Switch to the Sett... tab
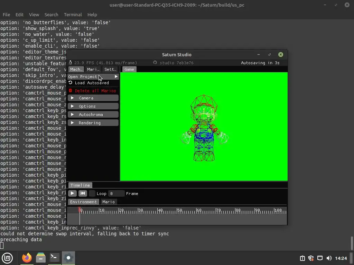This screenshot has width=354, height=265. [110, 69]
